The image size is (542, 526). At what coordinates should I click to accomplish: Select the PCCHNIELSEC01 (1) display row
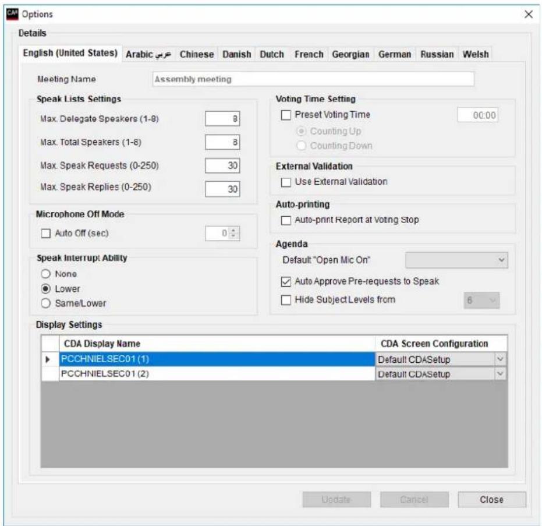(217, 359)
